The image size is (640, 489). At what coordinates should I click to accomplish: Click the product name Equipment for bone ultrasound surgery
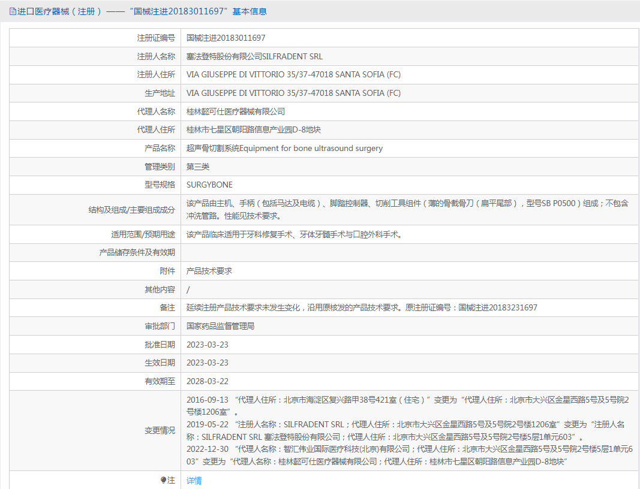point(284,148)
